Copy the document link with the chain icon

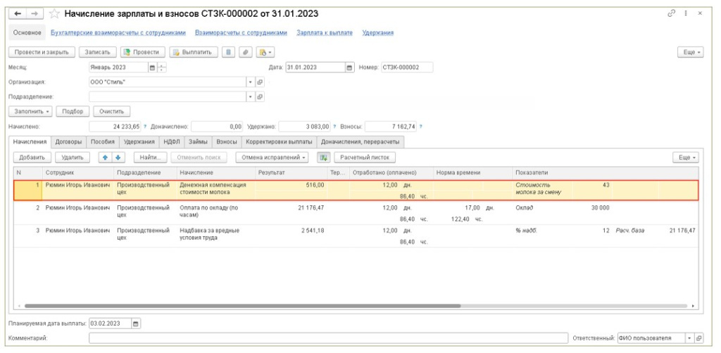click(671, 14)
